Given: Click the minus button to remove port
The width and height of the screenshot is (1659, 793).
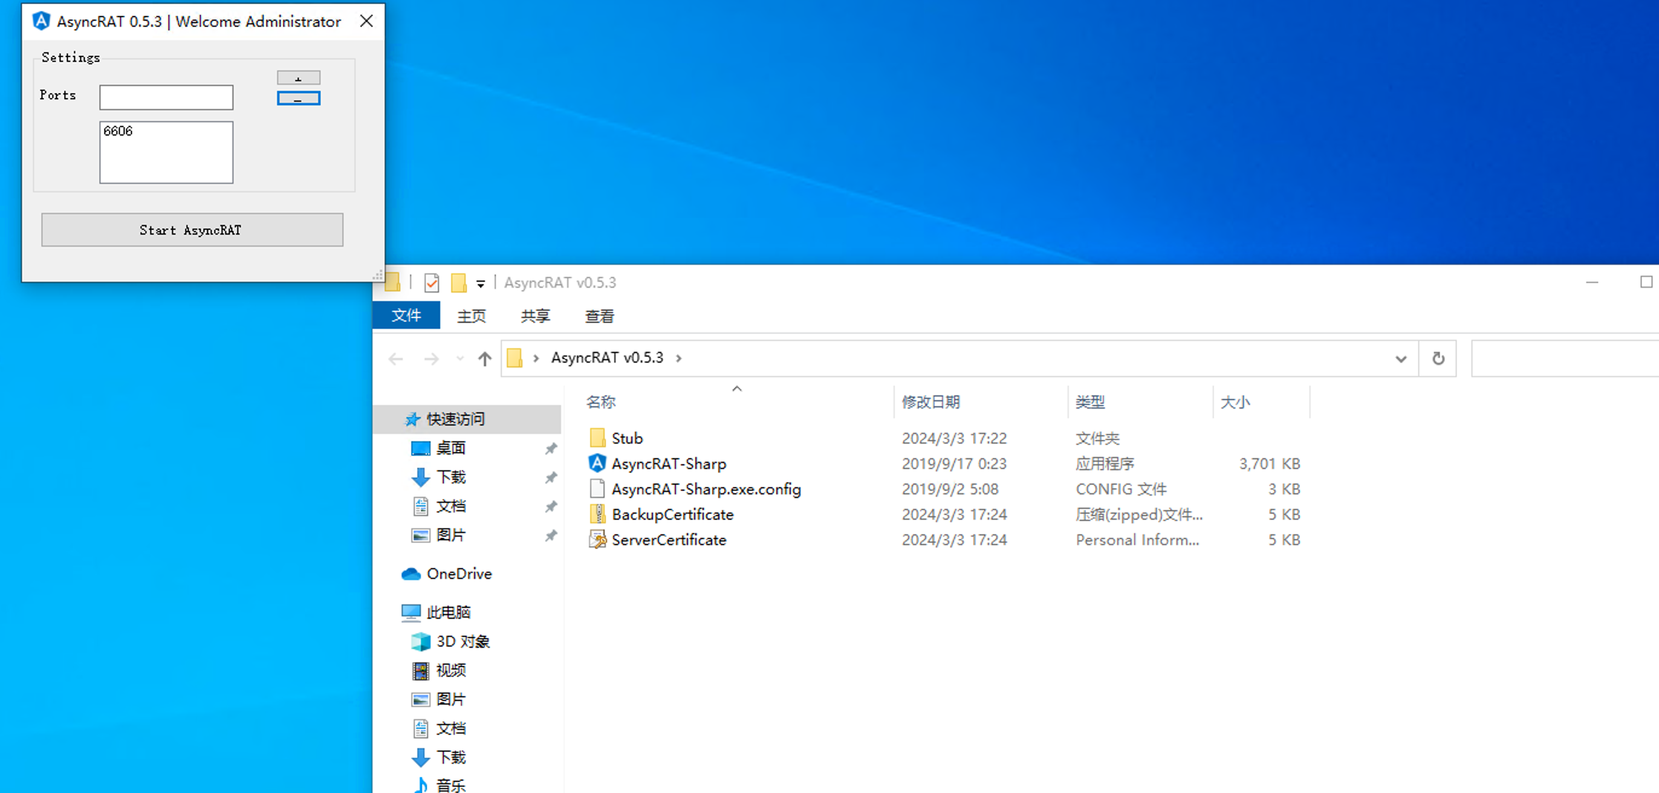Looking at the screenshot, I should (298, 98).
